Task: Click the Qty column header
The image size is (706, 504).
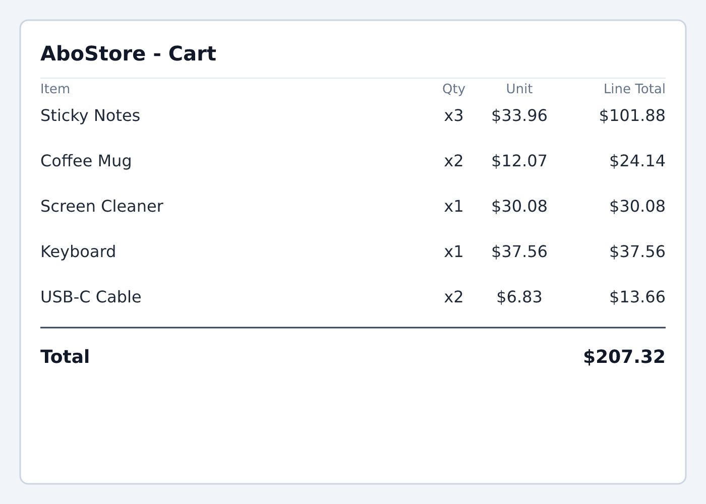Action: 454,90
